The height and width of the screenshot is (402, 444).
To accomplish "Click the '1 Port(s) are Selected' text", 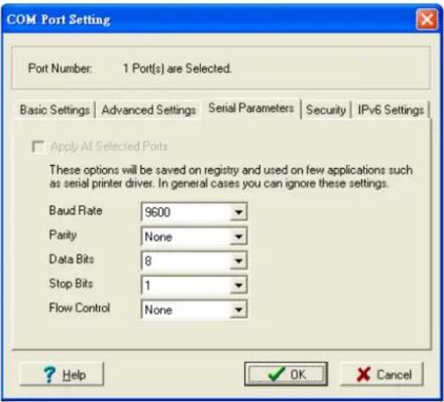I will point(177,68).
